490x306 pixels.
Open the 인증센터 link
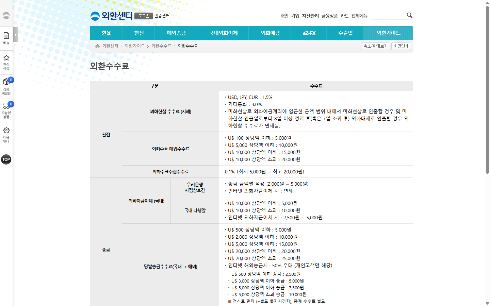pyautogui.click(x=162, y=16)
